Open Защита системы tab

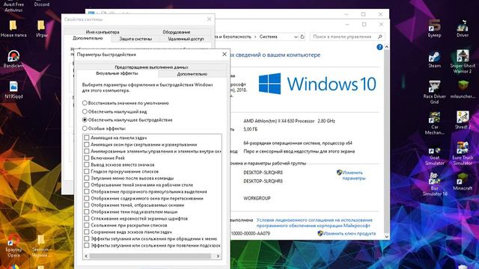coord(135,39)
